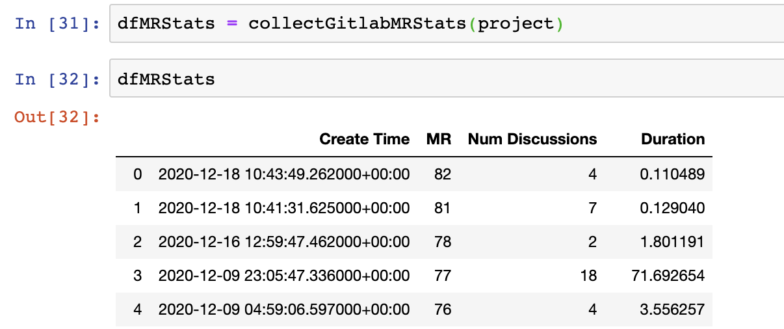
Task: Click the duration value 0.129040
Action: [673, 208]
